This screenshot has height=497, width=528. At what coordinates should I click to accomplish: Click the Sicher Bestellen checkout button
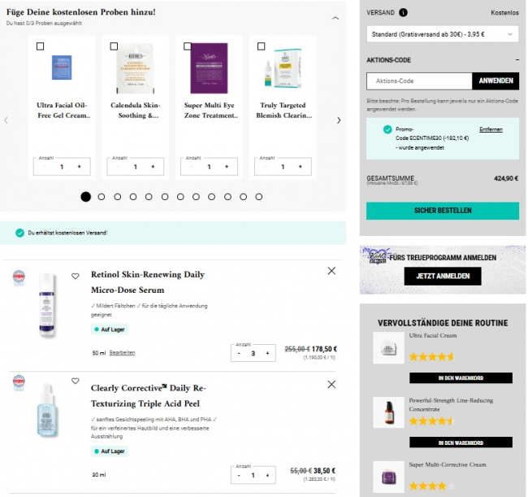[443, 211]
